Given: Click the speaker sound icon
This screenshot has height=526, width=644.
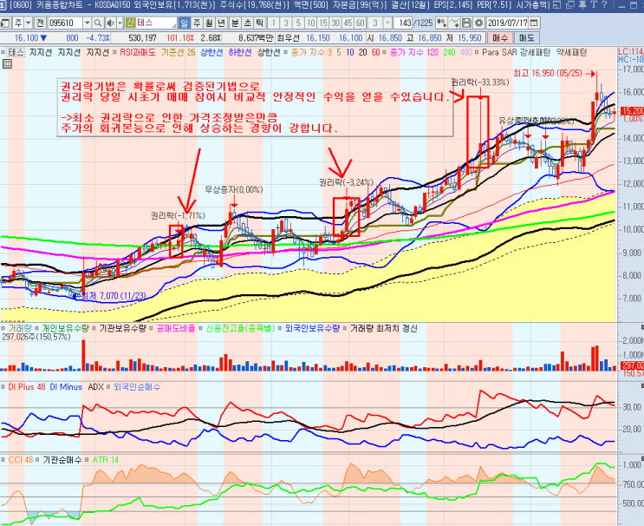Looking at the screenshot, I should point(110,23).
